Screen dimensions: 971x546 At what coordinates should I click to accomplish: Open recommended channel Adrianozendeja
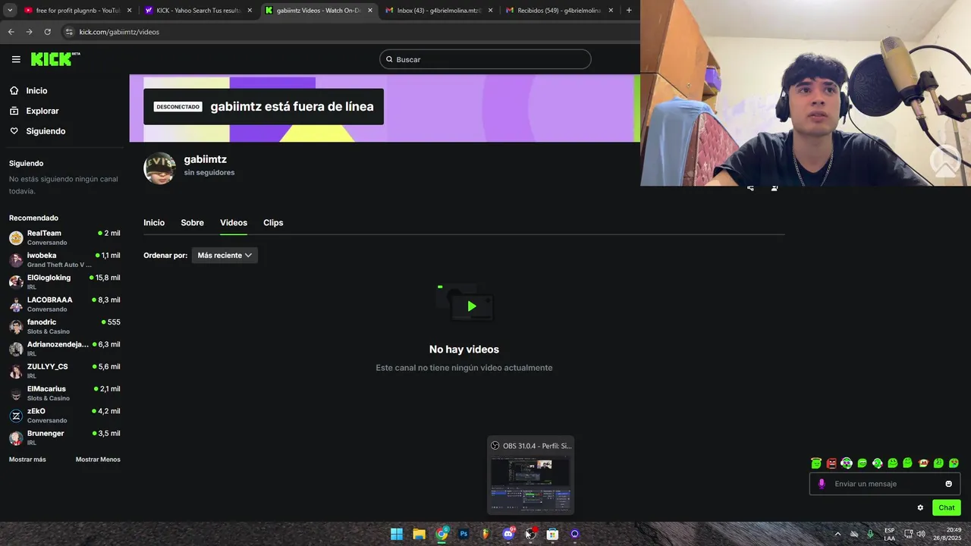click(64, 349)
